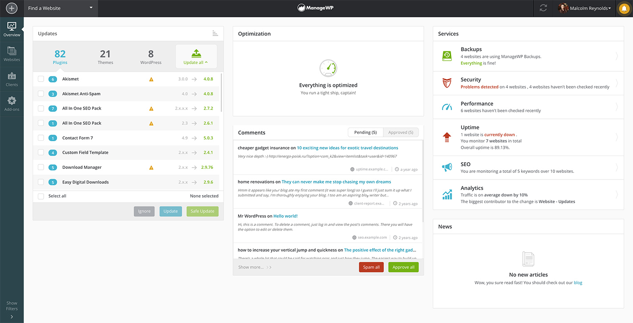Click the Performance gauge icon

click(x=447, y=107)
